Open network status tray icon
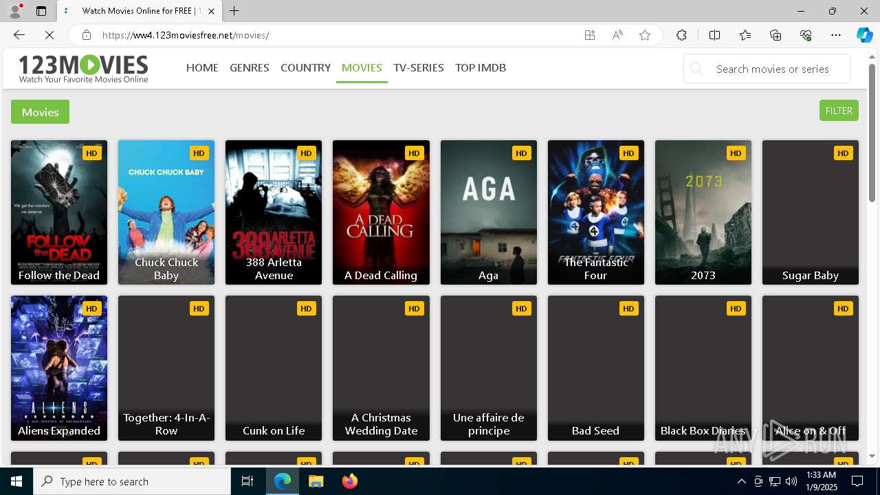This screenshot has width=880, height=495. tap(775, 481)
